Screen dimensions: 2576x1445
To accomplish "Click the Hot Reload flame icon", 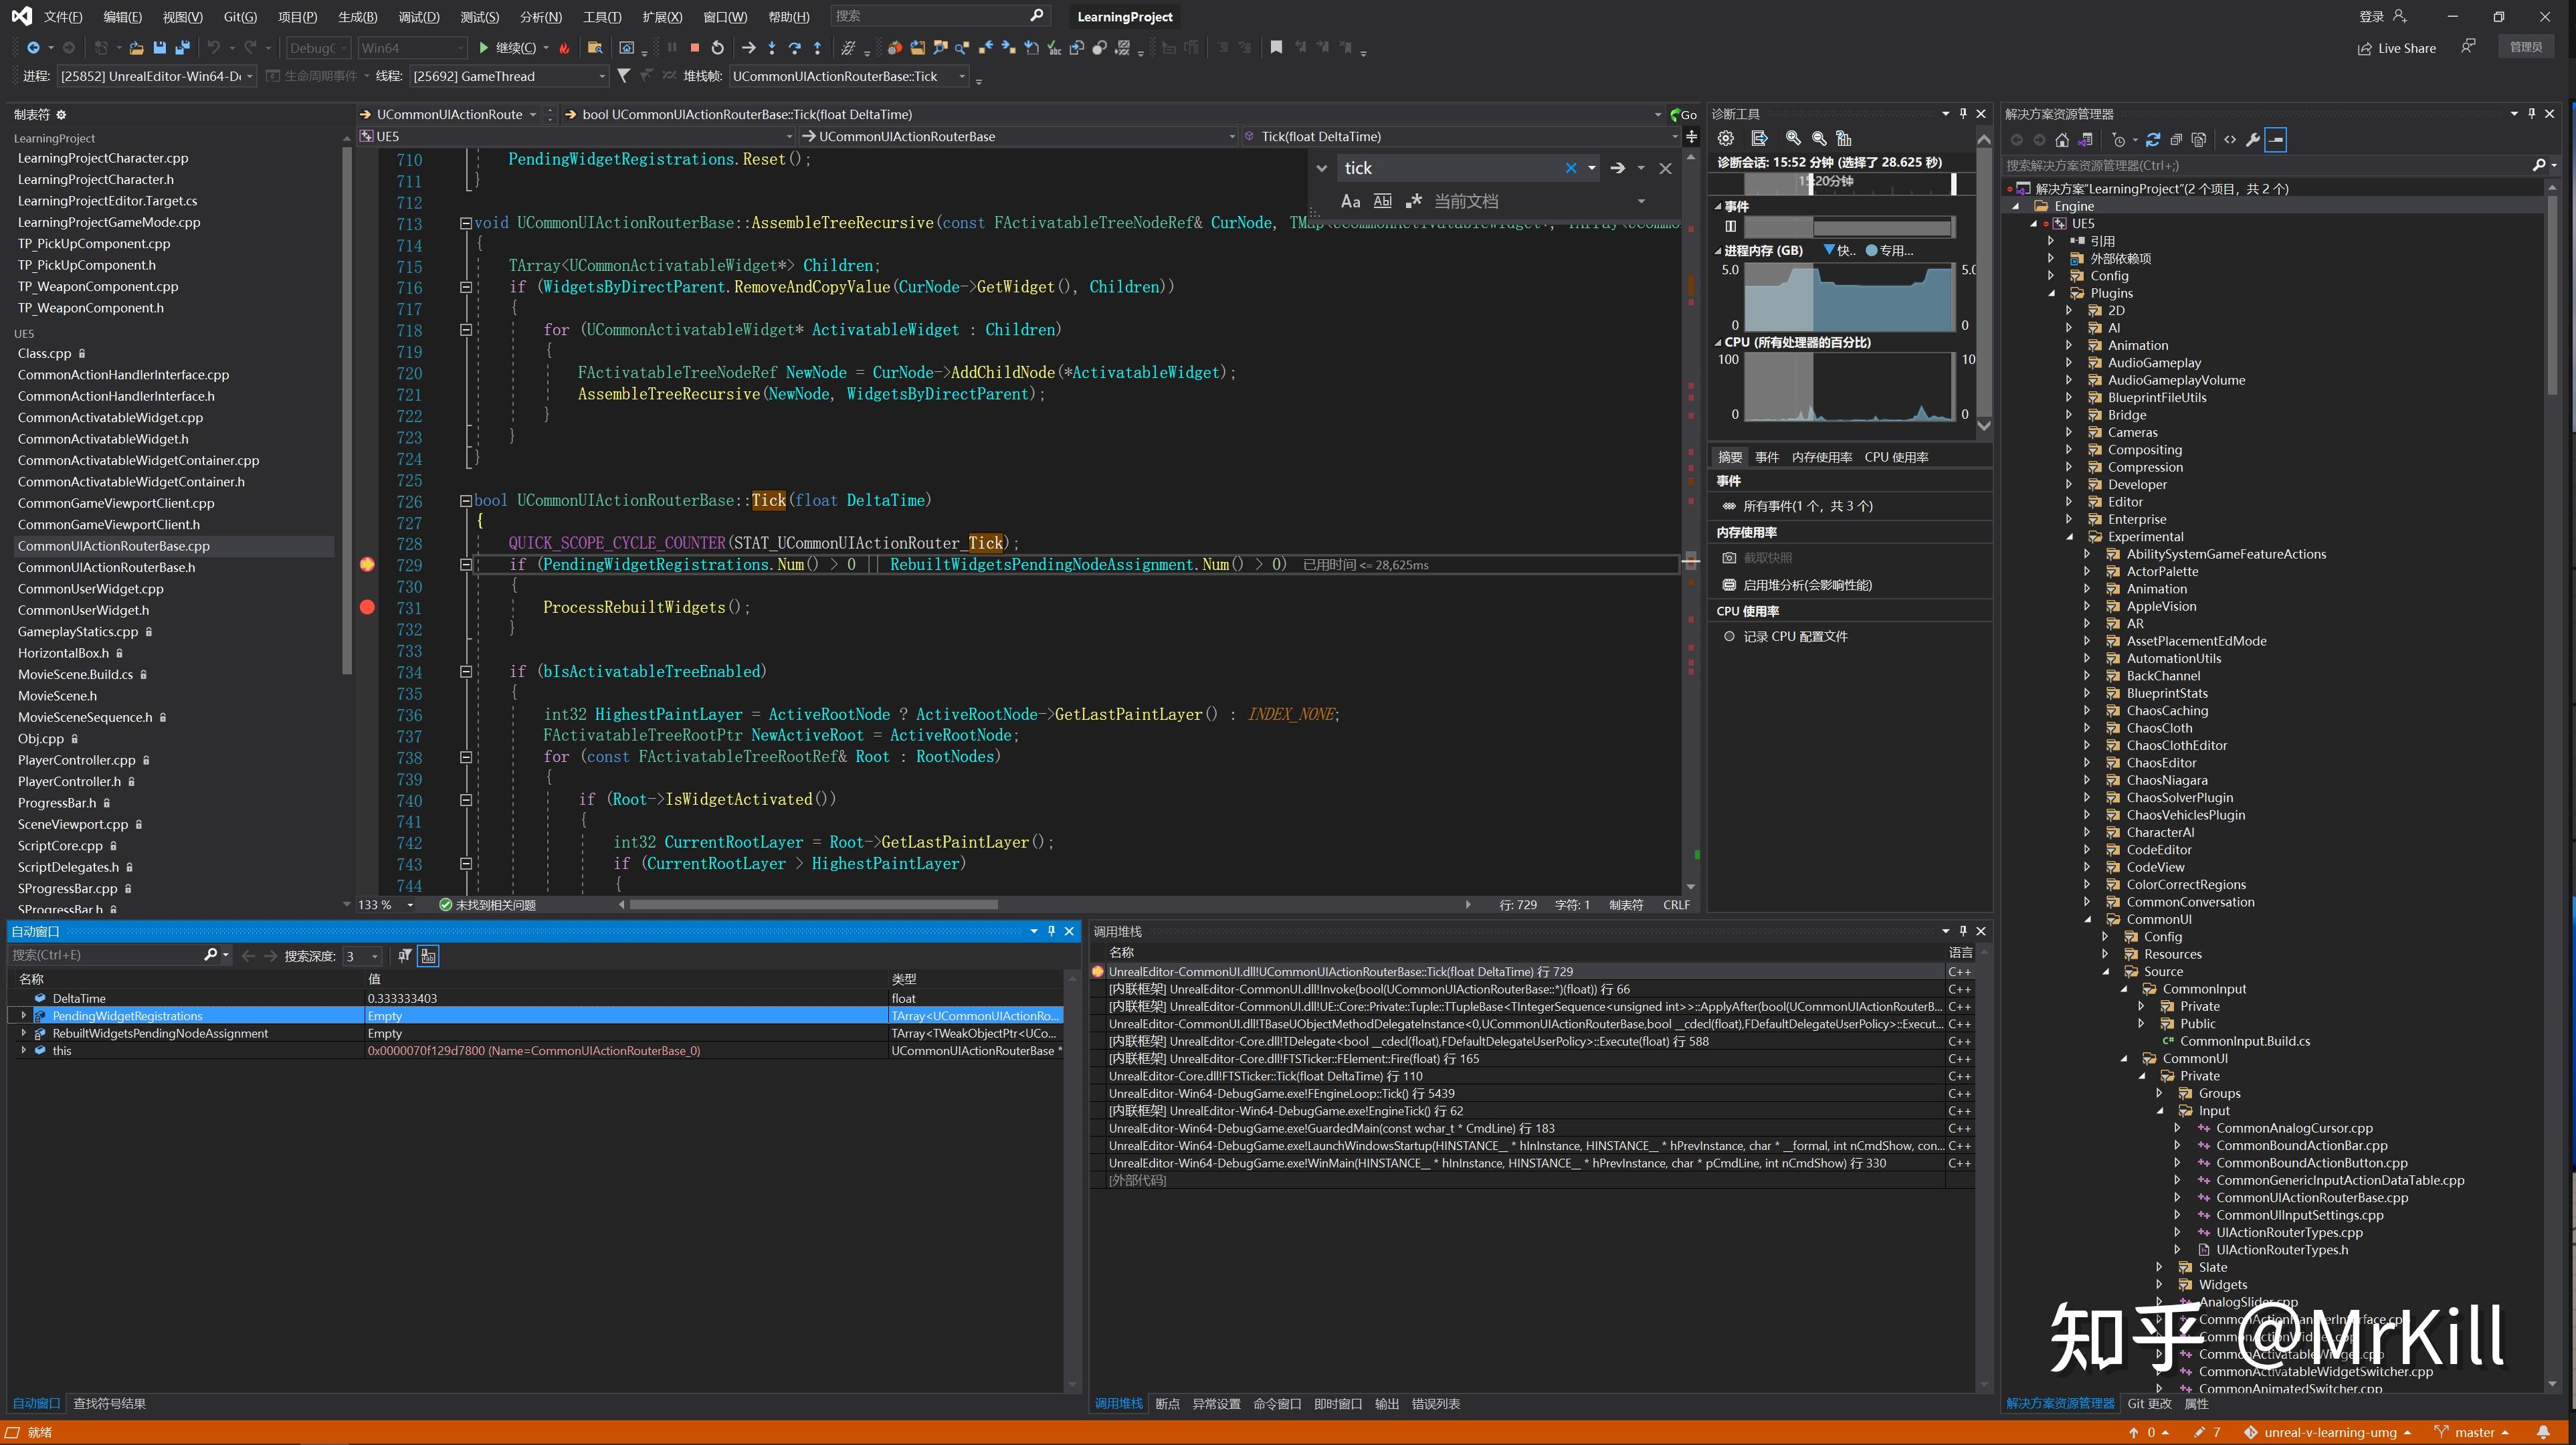I will [x=564, y=48].
